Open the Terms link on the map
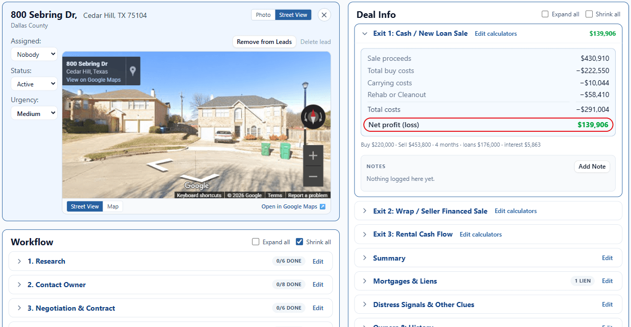Screen dimensions: 631x327 click(275, 195)
